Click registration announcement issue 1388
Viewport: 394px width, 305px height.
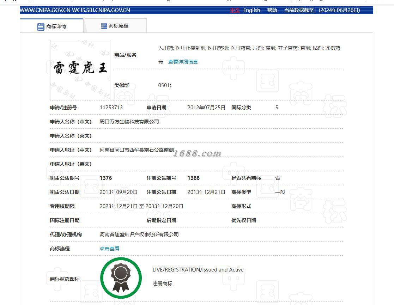(x=194, y=178)
